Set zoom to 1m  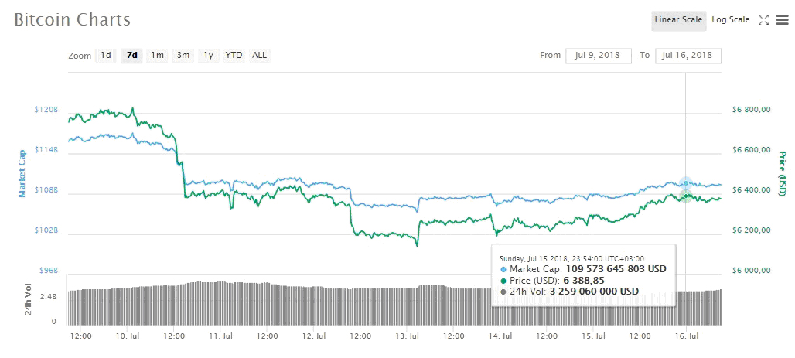tap(157, 55)
